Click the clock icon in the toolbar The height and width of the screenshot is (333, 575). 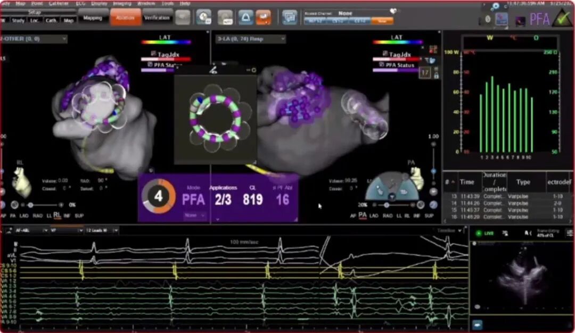click(203, 18)
